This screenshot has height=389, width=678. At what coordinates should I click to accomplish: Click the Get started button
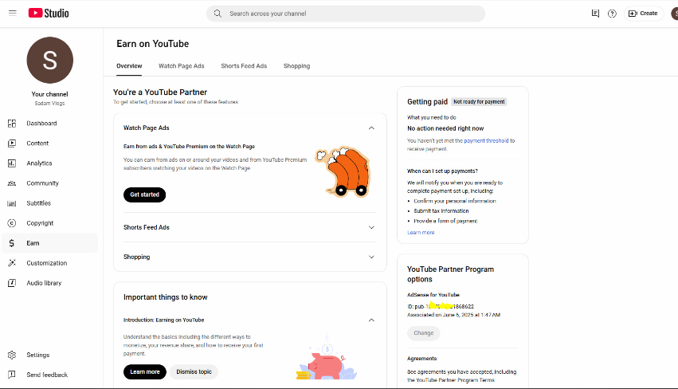pos(144,194)
